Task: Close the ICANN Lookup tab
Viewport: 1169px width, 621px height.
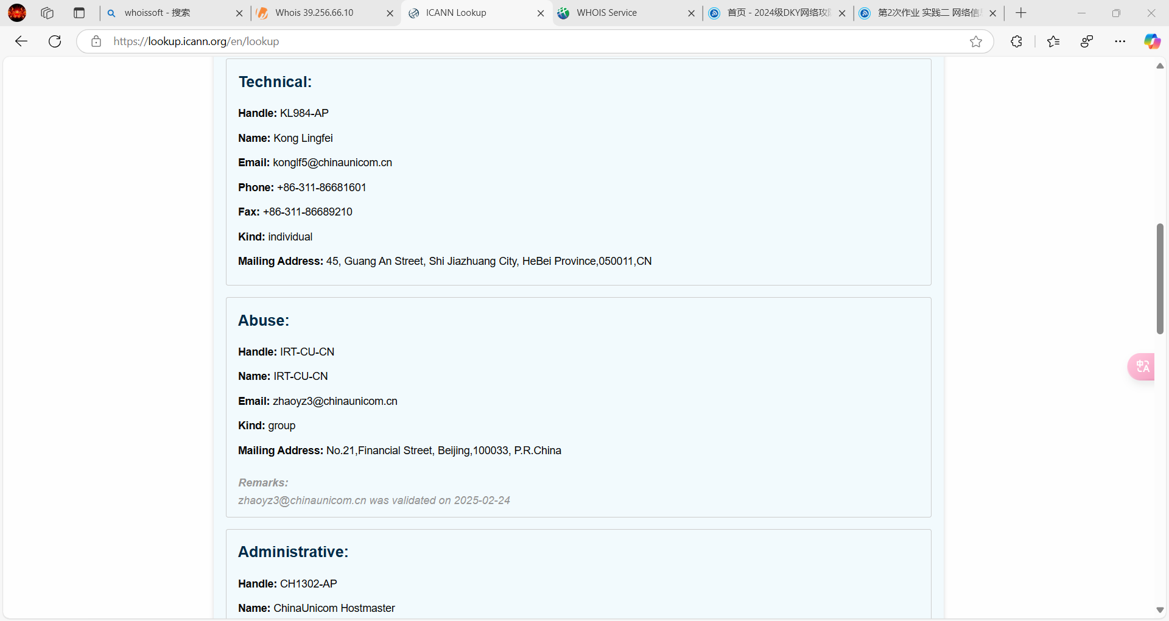Action: (541, 13)
